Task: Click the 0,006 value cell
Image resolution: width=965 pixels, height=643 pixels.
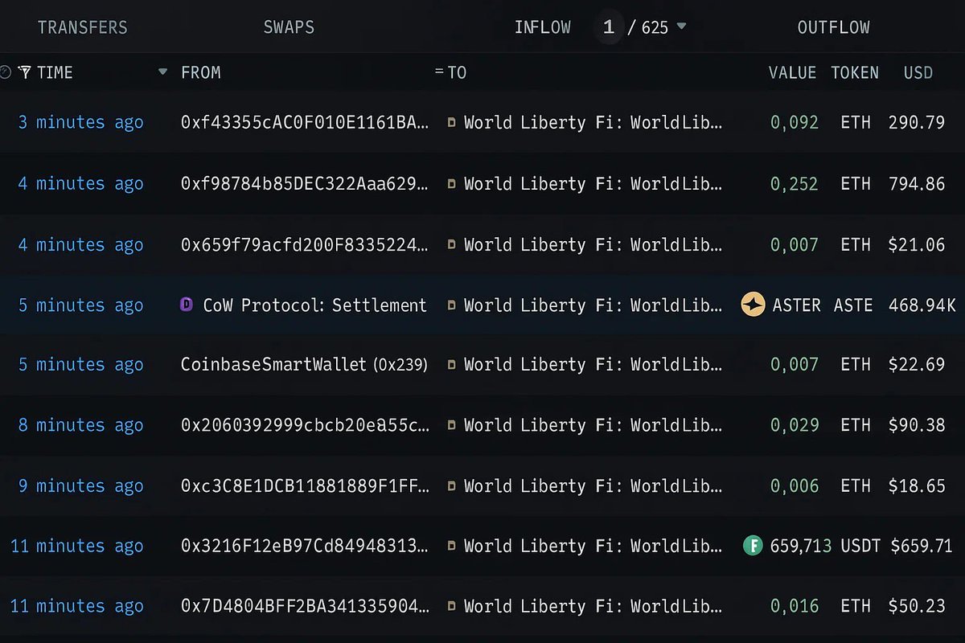Action: click(x=795, y=485)
